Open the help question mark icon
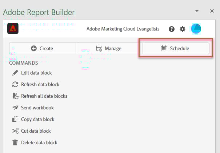220x153 pixels. (x=172, y=29)
